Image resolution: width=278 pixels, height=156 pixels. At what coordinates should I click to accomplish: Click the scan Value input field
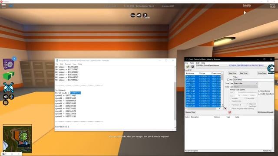(x=254, y=80)
